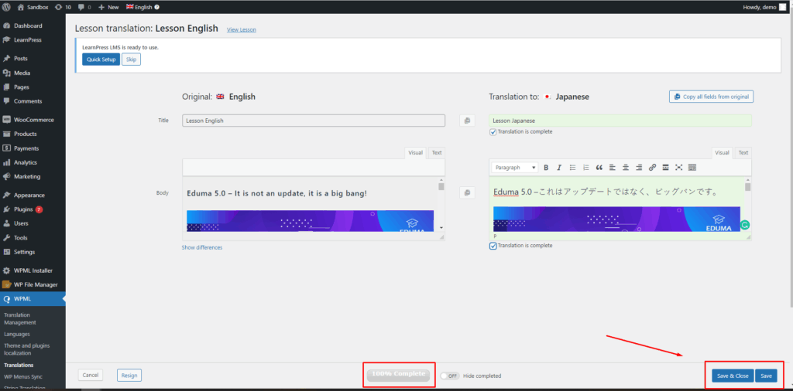
Task: Open the Paragraph format dropdown
Action: point(514,168)
